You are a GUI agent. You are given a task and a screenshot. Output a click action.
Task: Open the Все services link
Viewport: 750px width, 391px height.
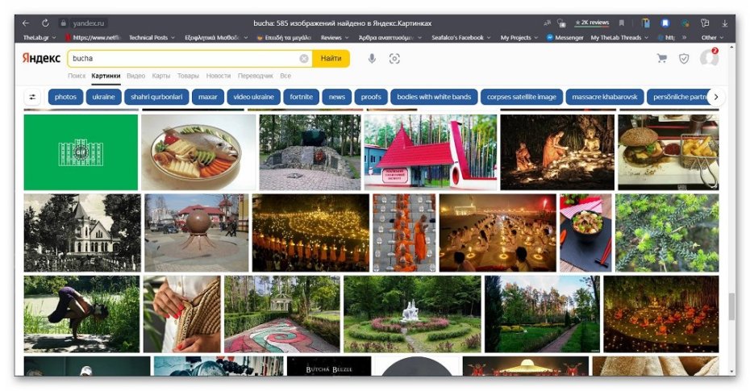pos(285,76)
